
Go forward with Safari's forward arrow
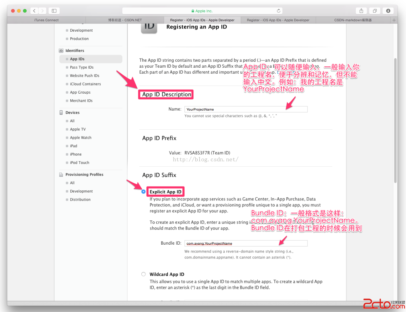[43, 11]
